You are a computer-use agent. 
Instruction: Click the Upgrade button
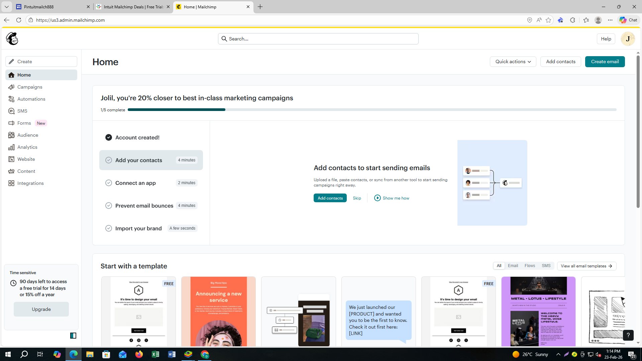[x=41, y=309]
